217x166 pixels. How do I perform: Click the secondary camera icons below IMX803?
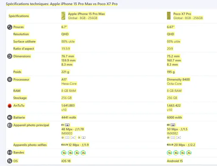(x=73, y=138)
